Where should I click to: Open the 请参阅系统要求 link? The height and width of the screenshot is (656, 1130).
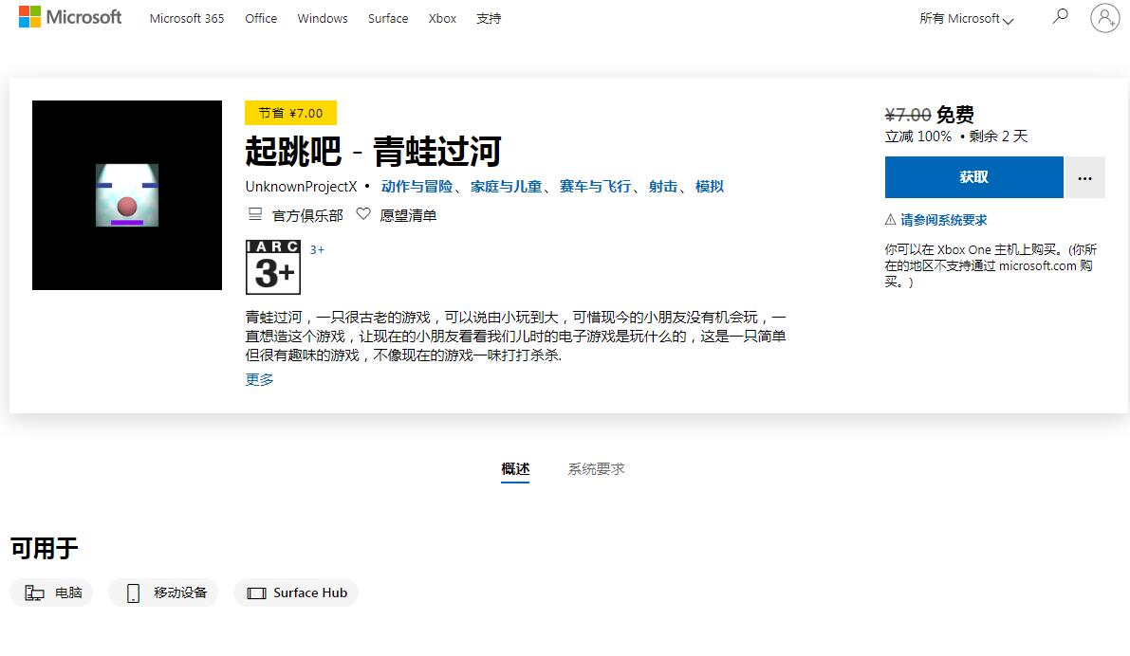943,220
